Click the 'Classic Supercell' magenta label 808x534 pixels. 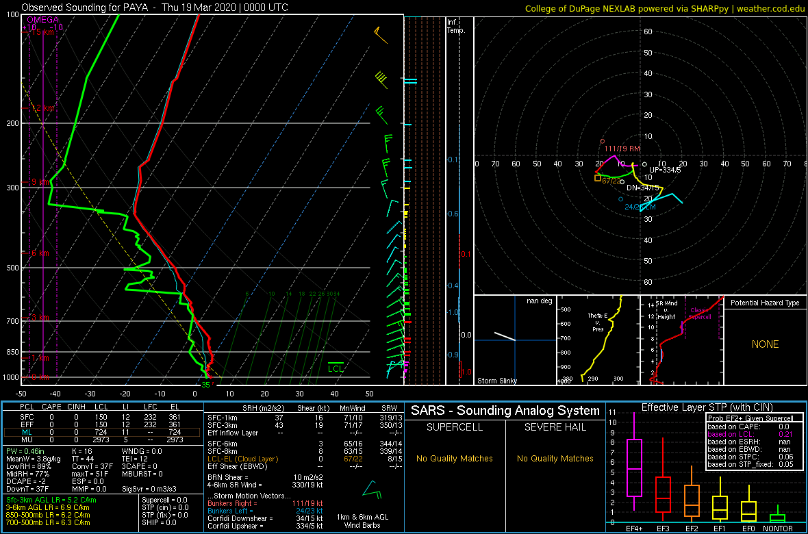tap(698, 314)
